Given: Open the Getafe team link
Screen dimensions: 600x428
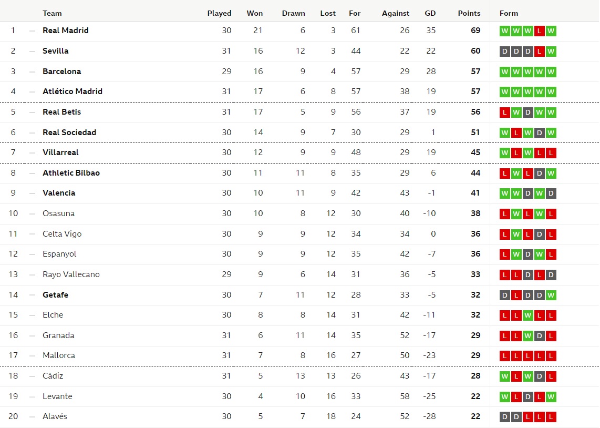Looking at the screenshot, I should tap(56, 295).
